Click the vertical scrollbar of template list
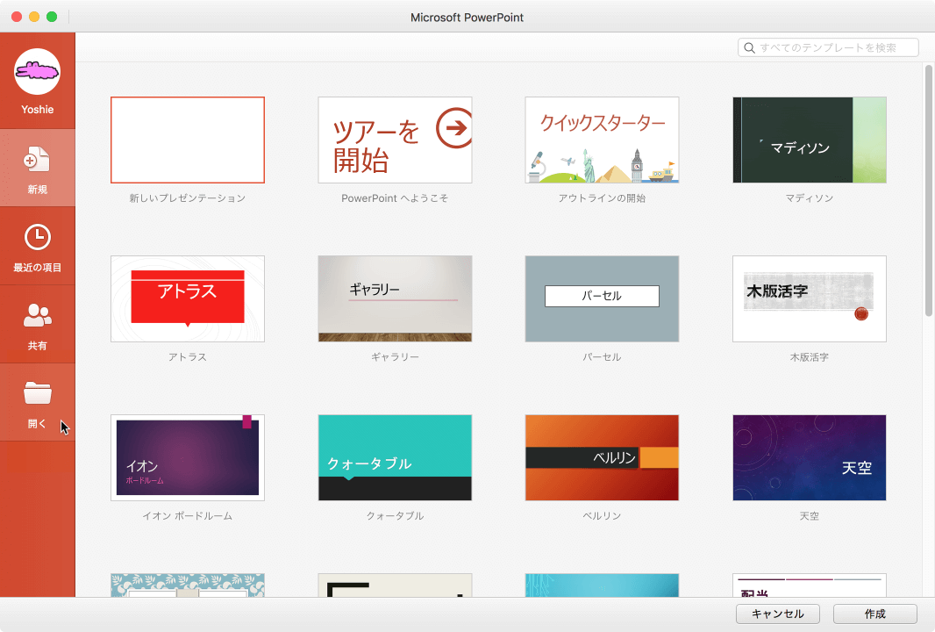 click(x=929, y=191)
